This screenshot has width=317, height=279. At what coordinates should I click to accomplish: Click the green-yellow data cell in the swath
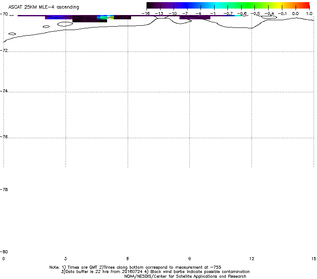[x=112, y=18]
